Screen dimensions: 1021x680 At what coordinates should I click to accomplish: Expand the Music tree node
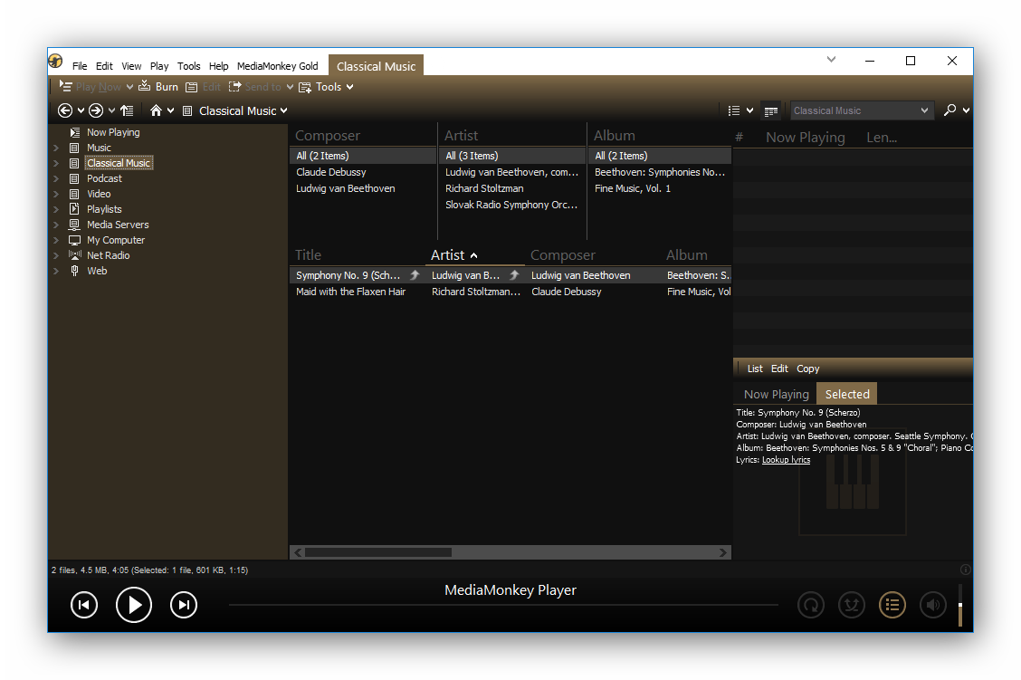pos(56,148)
